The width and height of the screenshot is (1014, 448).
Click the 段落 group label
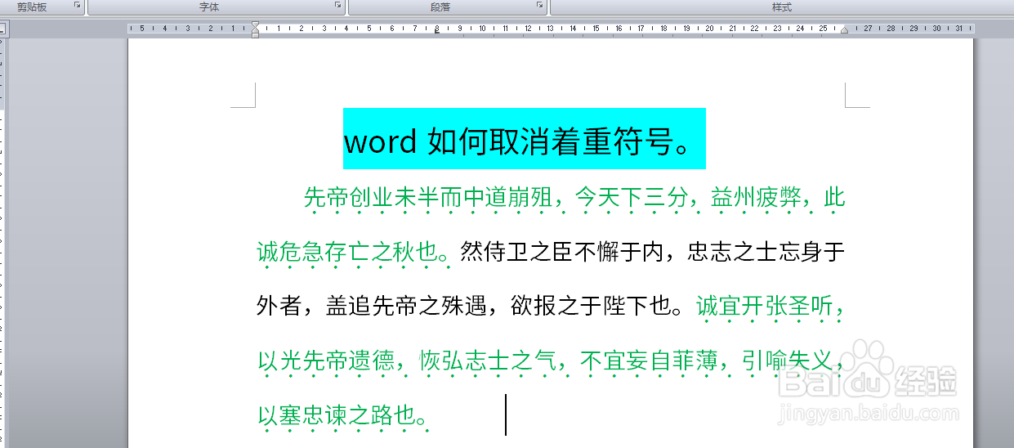pos(440,7)
